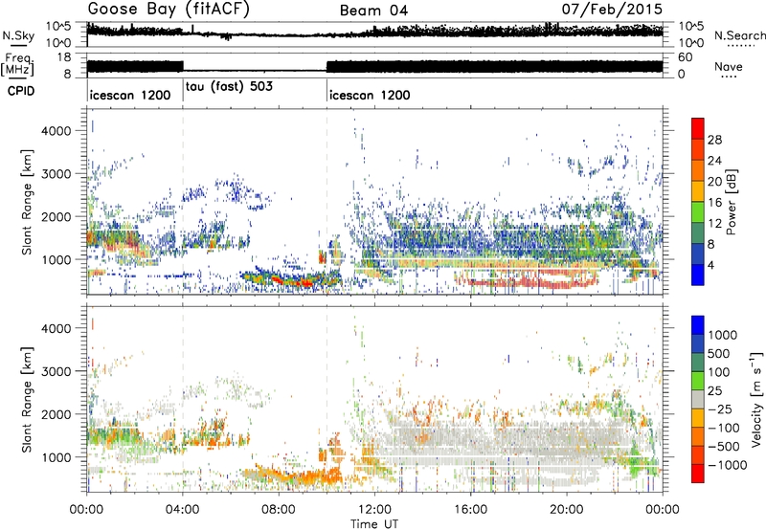Click the 'icescan 1200' label right of tau (fast)
Screen dimensions: 766x530
(370, 95)
